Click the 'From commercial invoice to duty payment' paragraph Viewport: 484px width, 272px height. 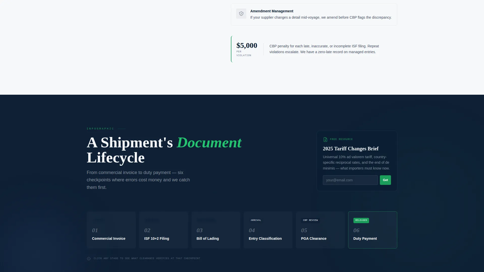click(138, 180)
